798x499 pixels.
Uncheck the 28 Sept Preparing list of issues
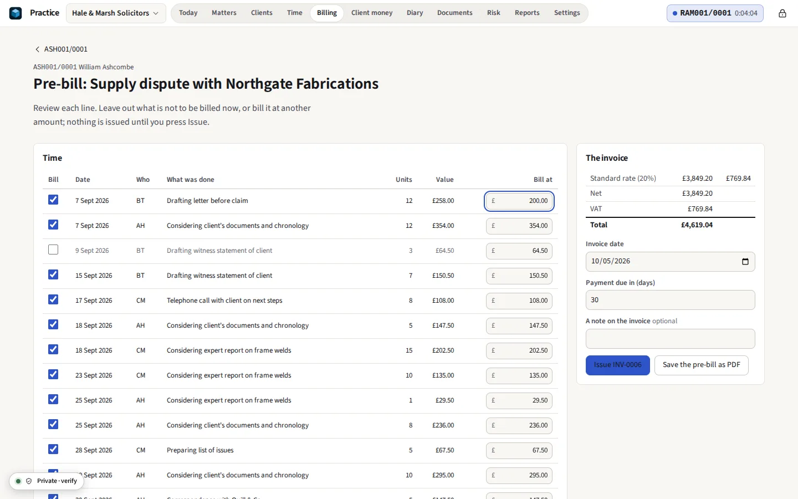(x=53, y=449)
